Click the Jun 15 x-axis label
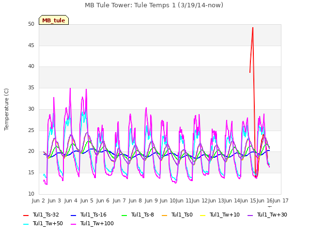 248,200
